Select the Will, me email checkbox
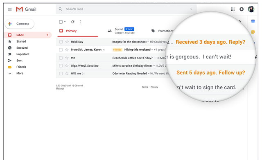This screenshot has height=160, width=262. point(61,74)
